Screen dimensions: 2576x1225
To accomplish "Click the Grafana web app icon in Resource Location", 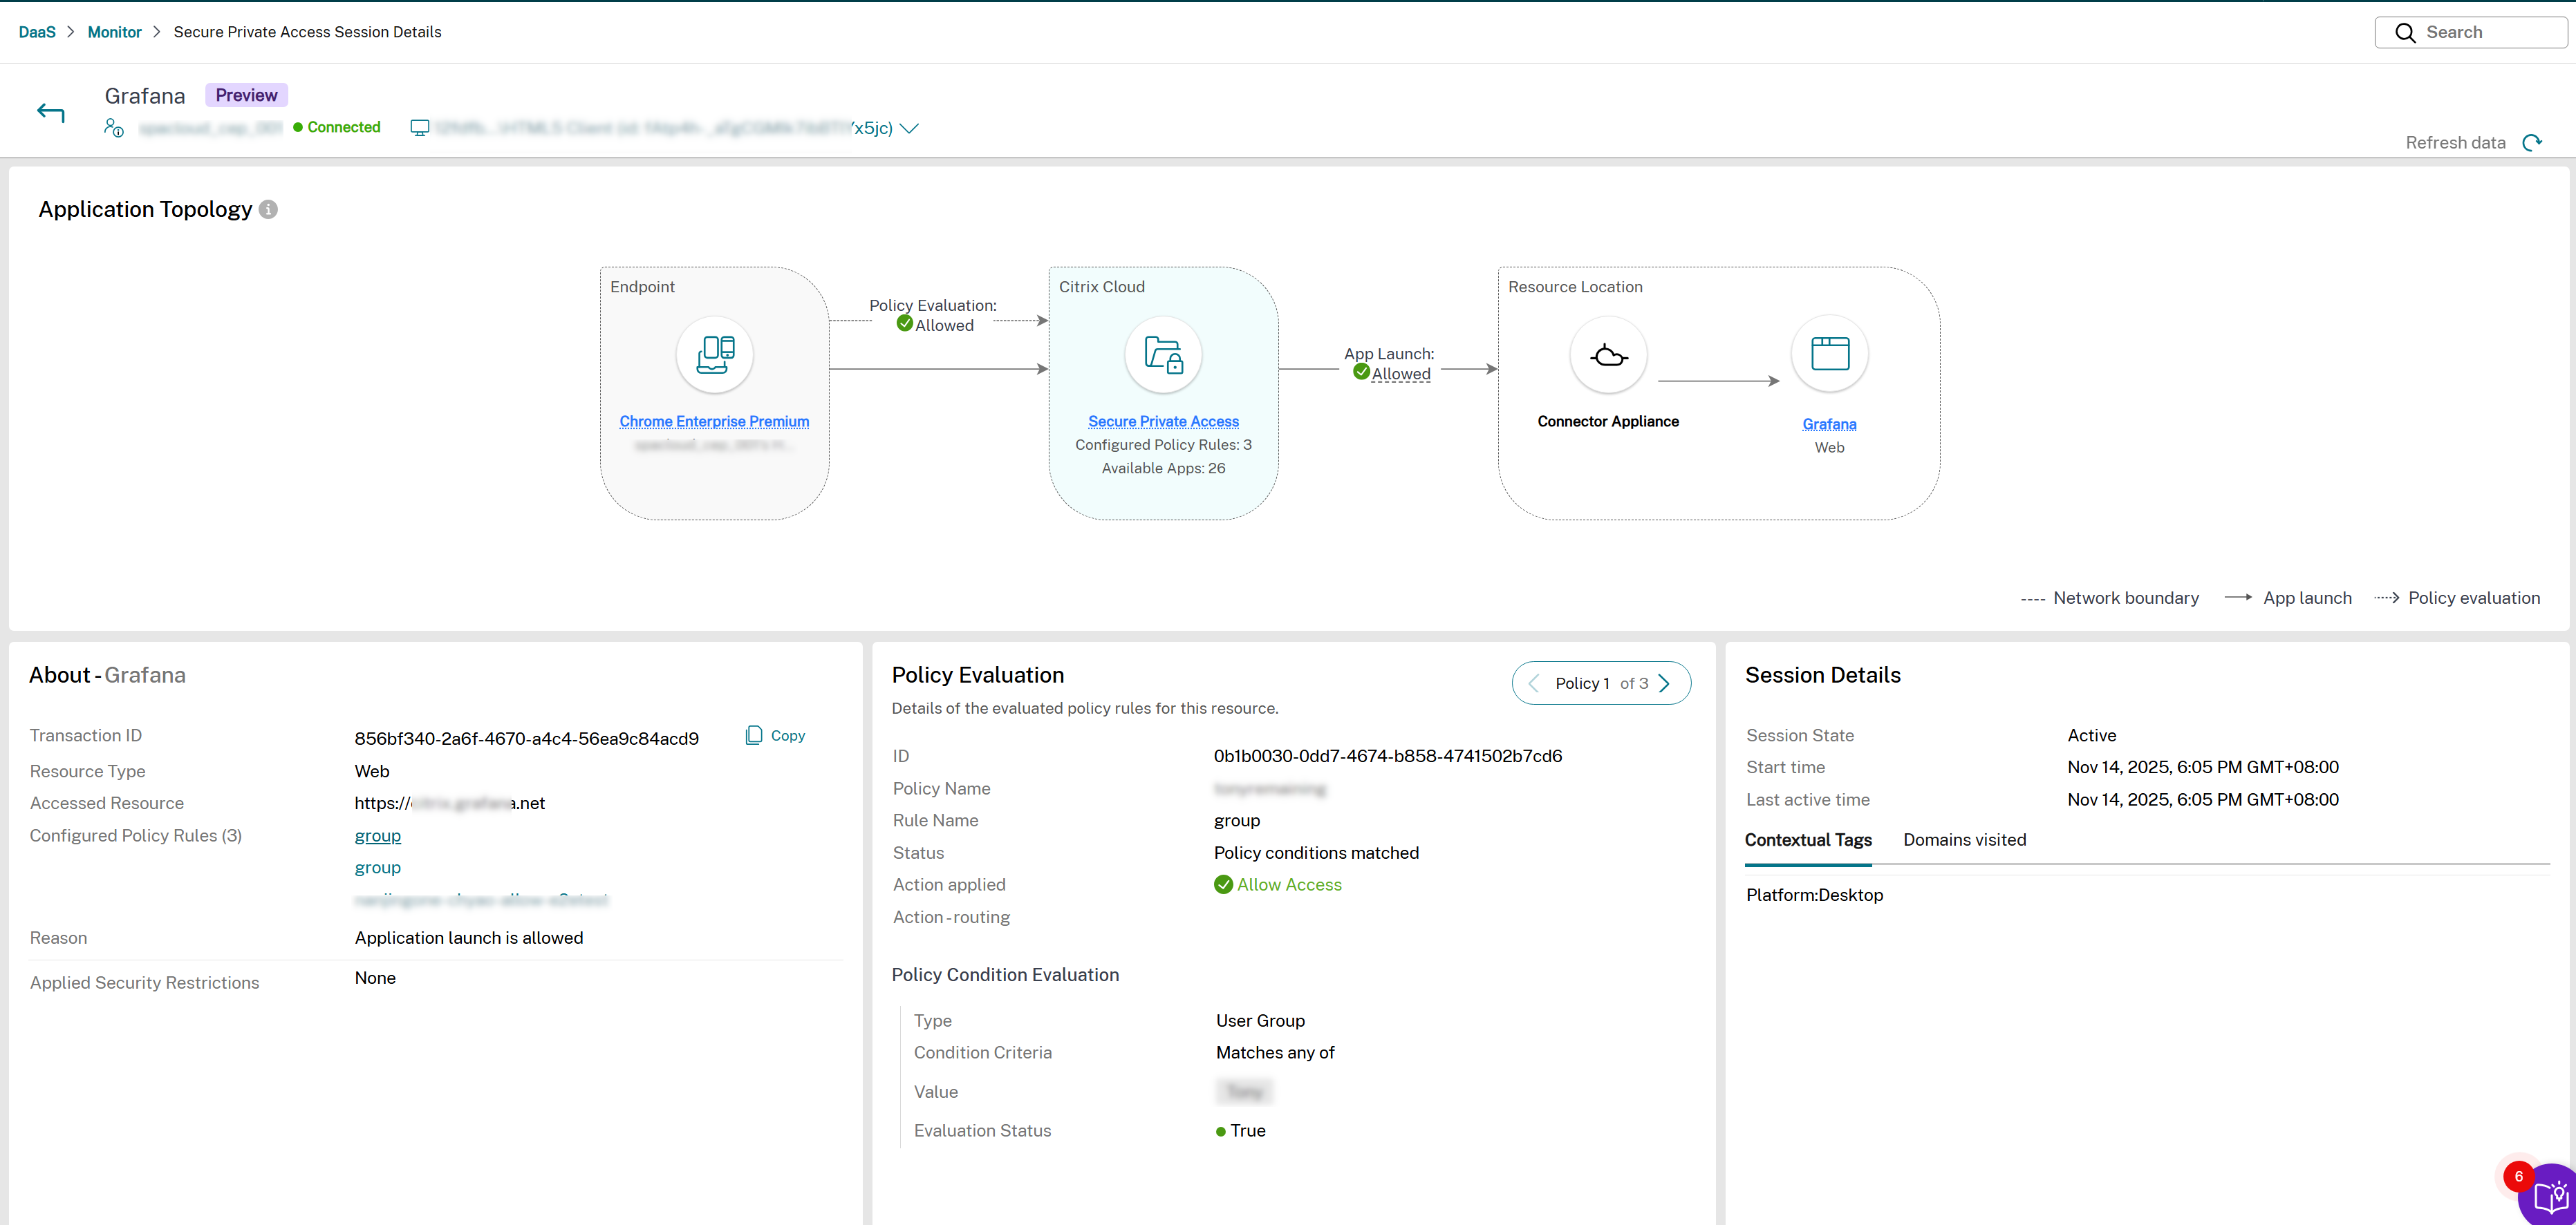I will 1829,354.
